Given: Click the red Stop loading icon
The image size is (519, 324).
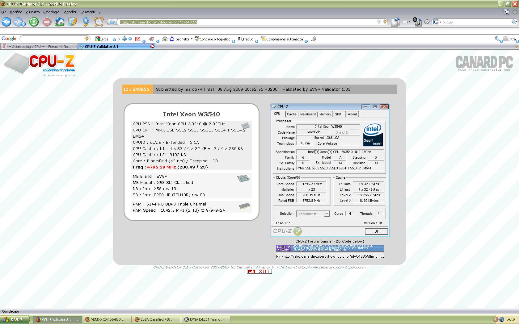Looking at the screenshot, I should (47, 22).
